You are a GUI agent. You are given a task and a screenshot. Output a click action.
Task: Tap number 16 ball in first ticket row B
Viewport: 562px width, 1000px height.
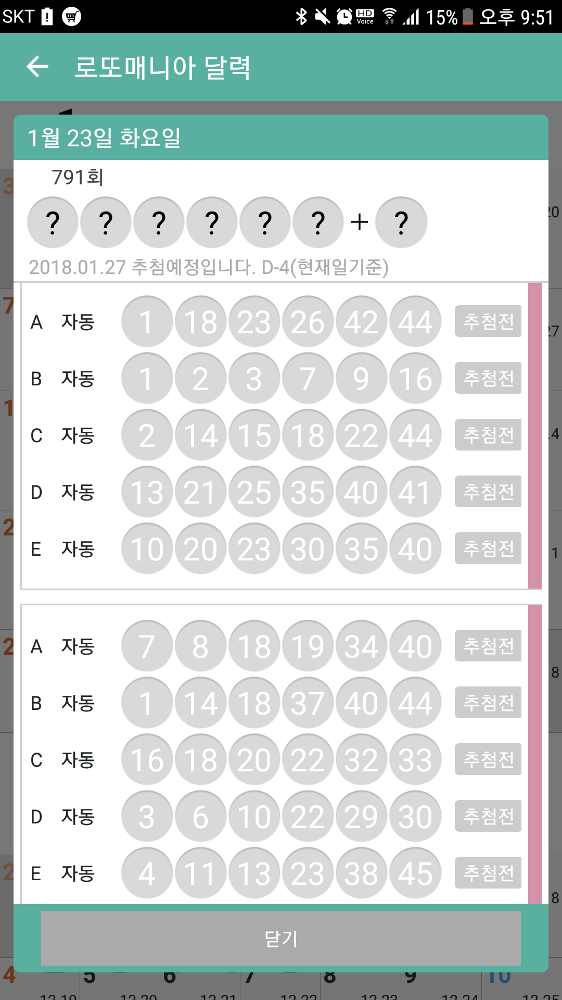(x=415, y=378)
